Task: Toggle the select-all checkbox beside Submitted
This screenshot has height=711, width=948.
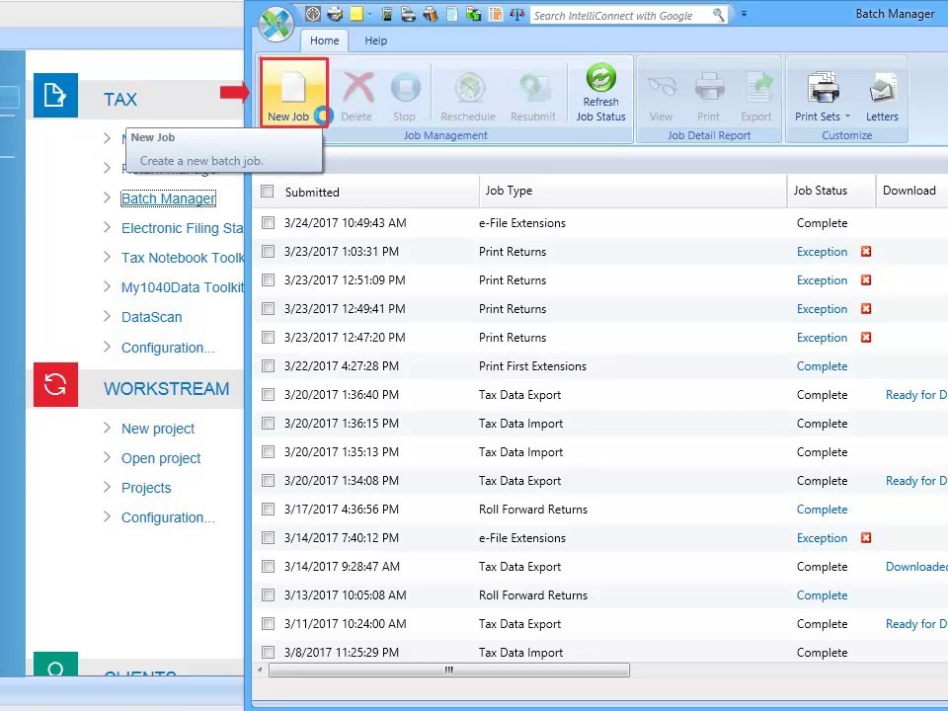Action: 268,191
